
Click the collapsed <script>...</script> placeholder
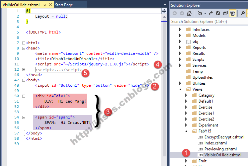point(59,70)
